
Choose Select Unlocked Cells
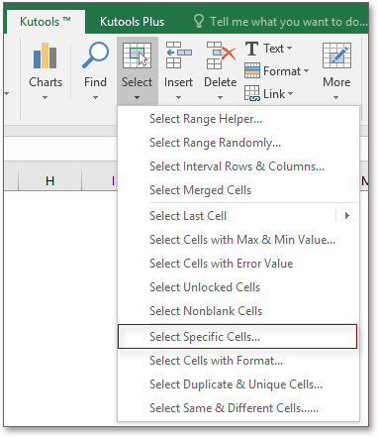coord(238,287)
